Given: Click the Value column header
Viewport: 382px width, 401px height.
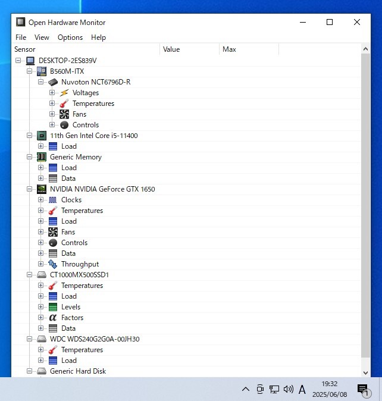Looking at the screenshot, I should point(190,49).
